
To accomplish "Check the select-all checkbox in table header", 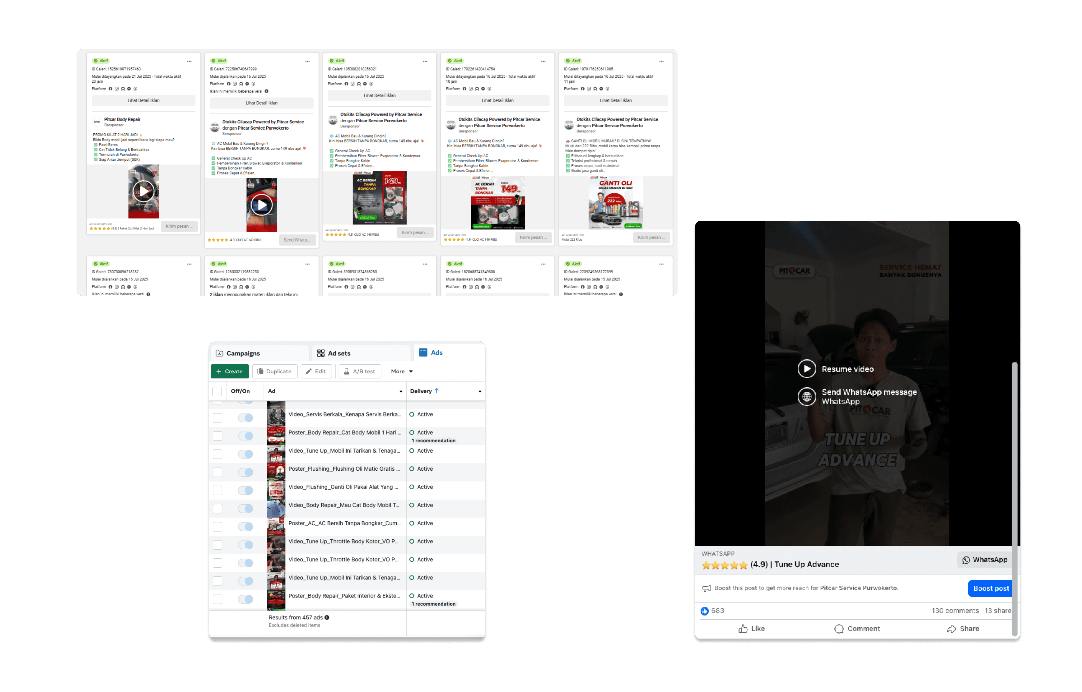I will (x=217, y=391).
